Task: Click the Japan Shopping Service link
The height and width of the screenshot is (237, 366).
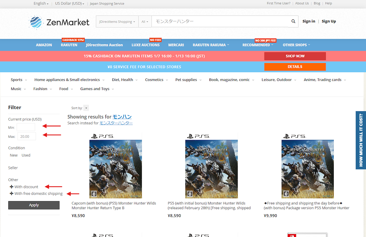Action: [x=107, y=4]
